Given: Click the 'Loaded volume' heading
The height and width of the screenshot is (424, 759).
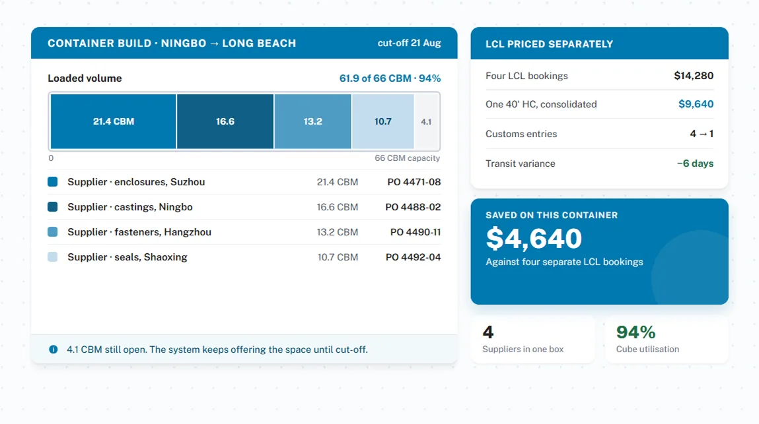Looking at the screenshot, I should pos(85,78).
